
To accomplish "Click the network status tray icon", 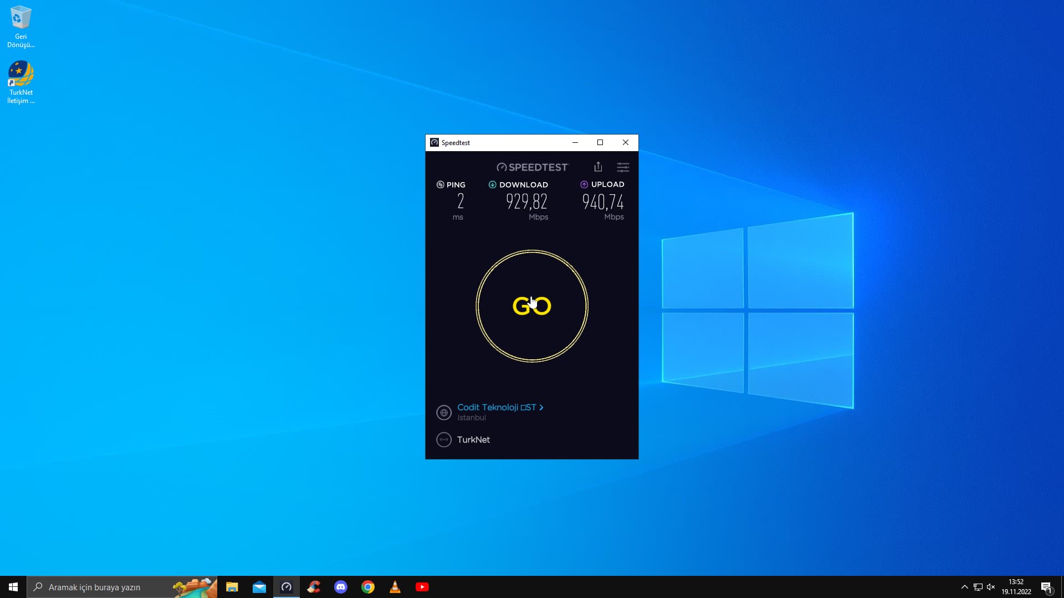I will pyautogui.click(x=978, y=587).
